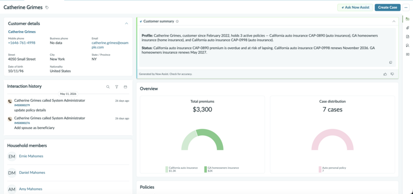Search the interaction history

[x=108, y=87]
